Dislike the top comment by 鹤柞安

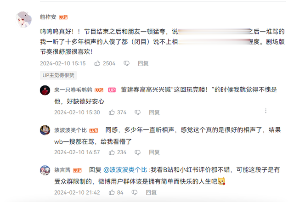[127, 63]
